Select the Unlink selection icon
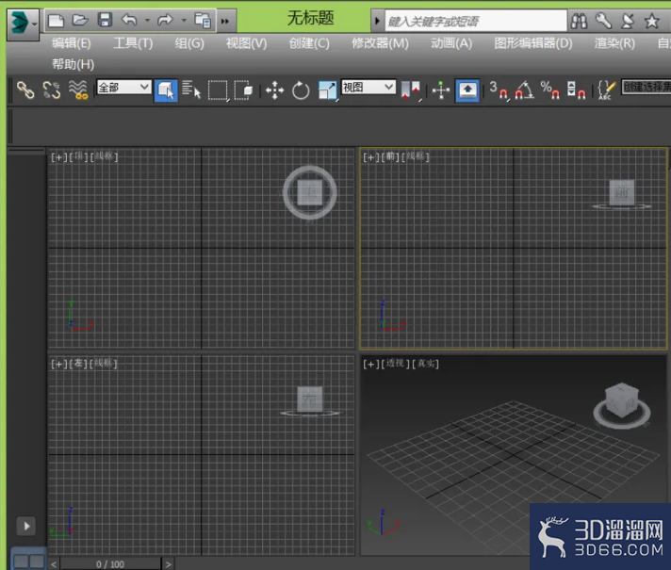671x570 pixels. pyautogui.click(x=52, y=90)
